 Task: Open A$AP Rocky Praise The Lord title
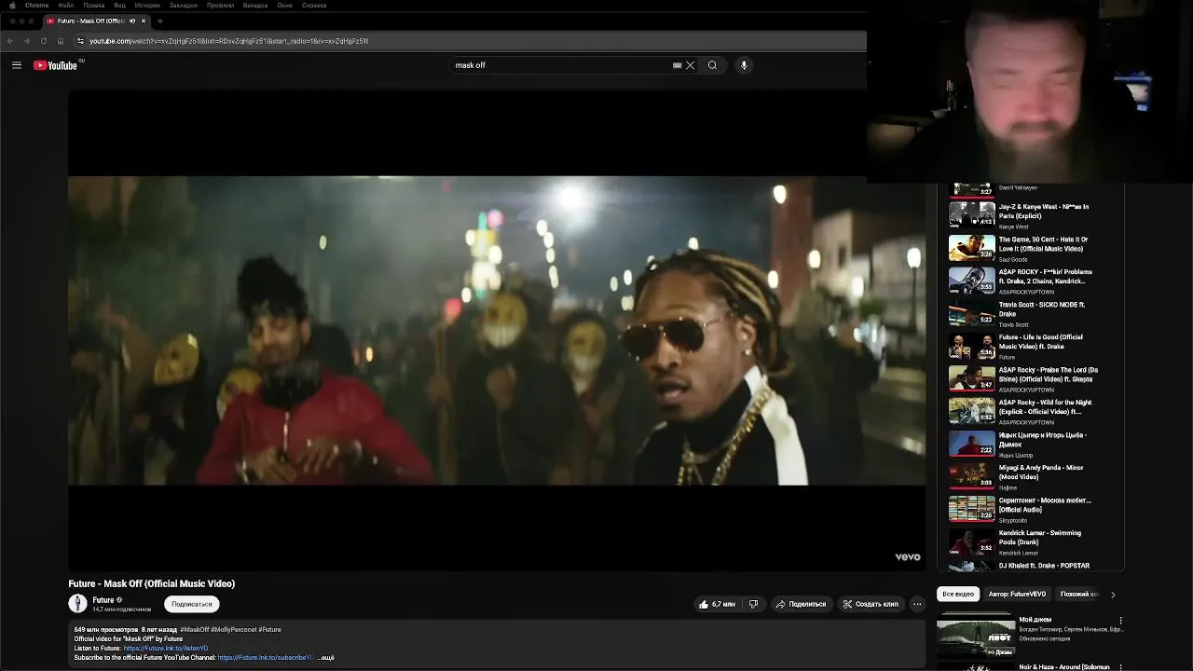(x=1049, y=374)
